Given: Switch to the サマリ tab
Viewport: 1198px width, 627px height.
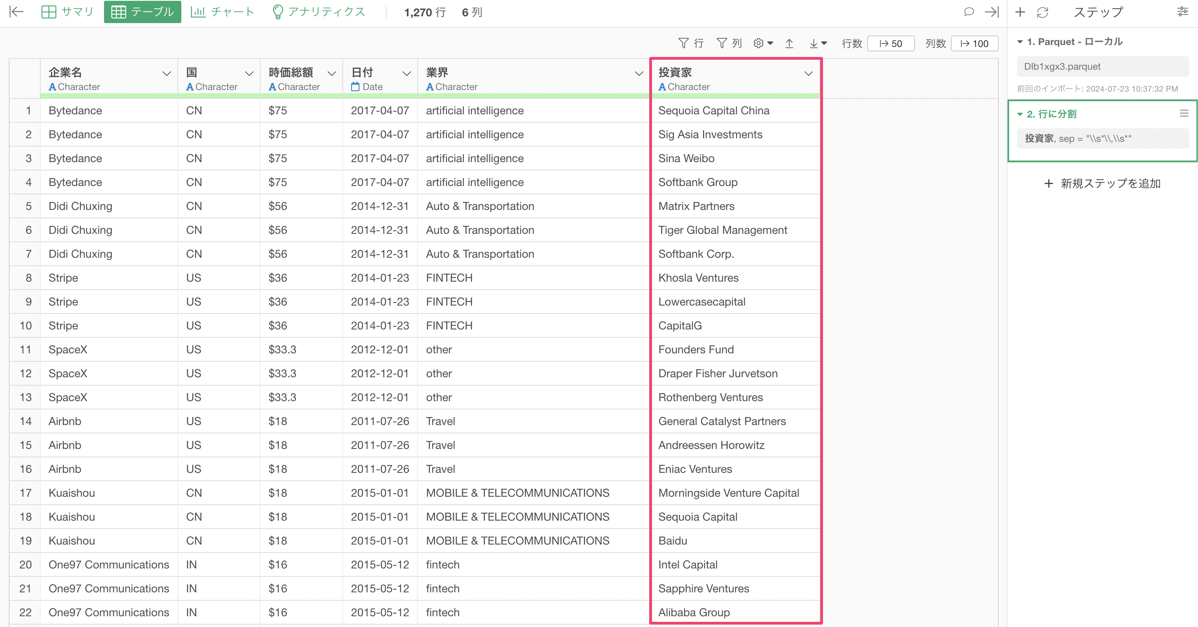Looking at the screenshot, I should (x=67, y=12).
